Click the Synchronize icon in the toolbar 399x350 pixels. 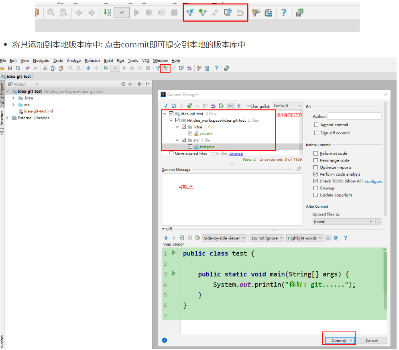pyautogui.click(x=18, y=68)
